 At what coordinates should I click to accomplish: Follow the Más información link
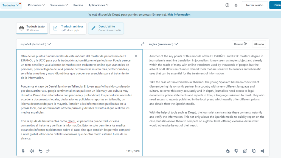pyautogui.click(x=179, y=15)
